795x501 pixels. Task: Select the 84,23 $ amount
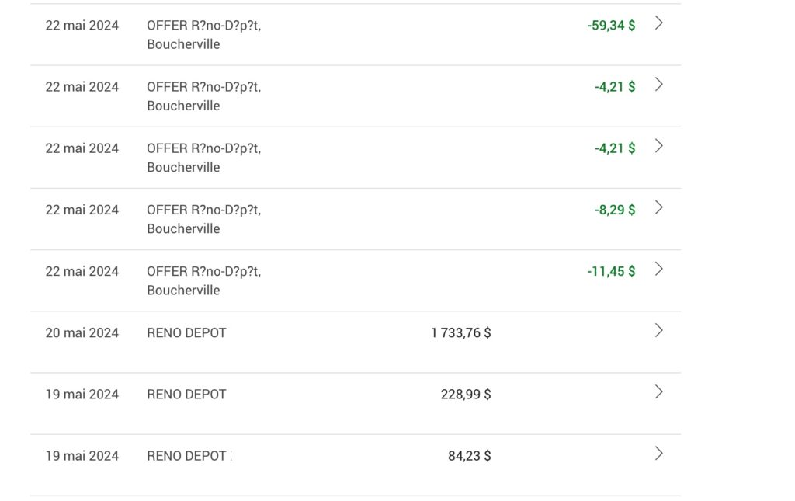pyautogui.click(x=470, y=455)
